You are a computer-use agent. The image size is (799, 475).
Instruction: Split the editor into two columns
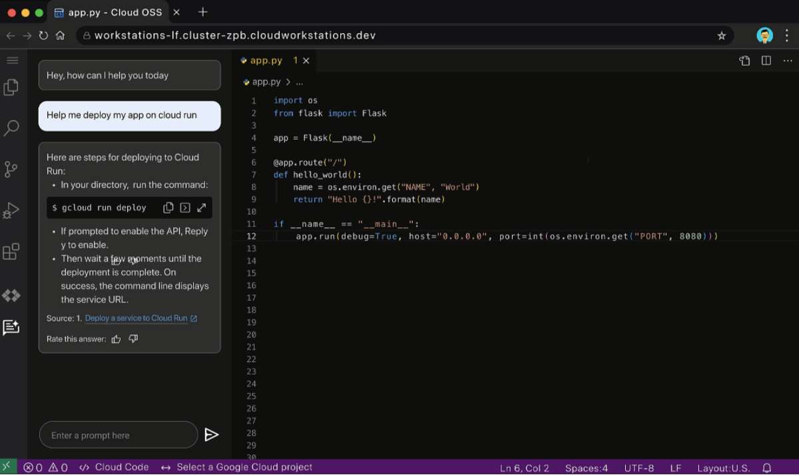click(766, 60)
